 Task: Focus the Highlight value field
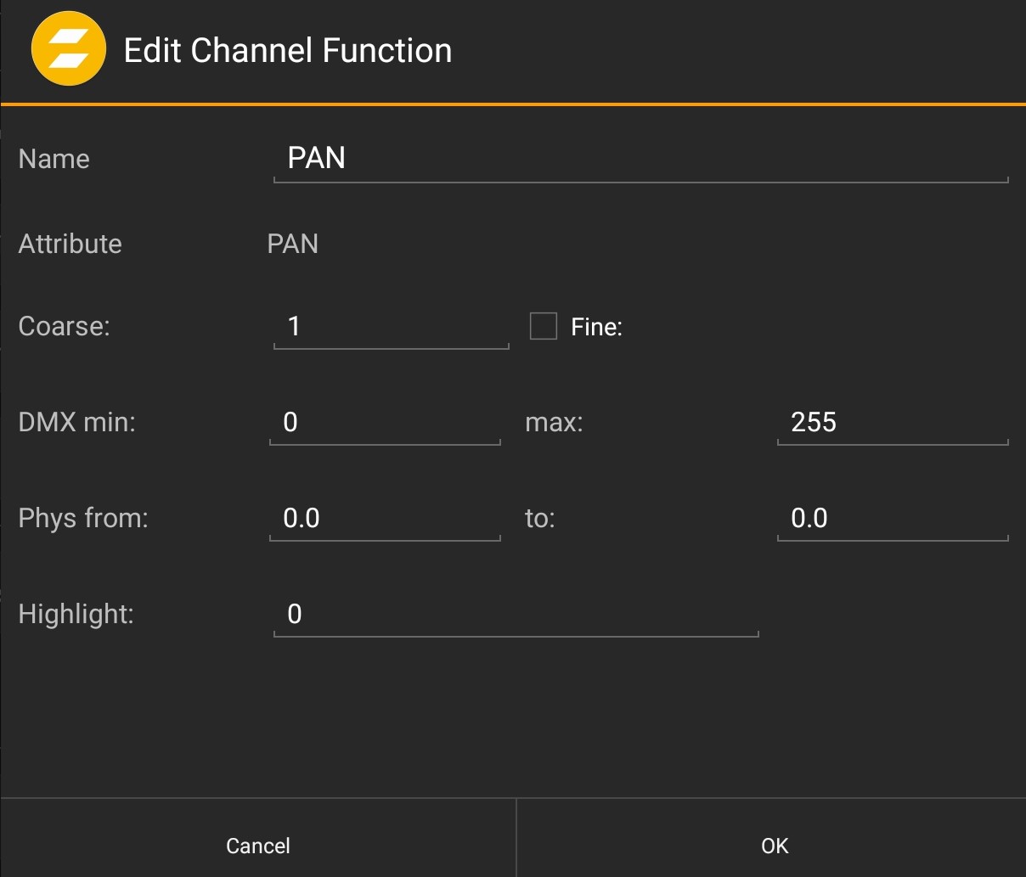tap(516, 615)
